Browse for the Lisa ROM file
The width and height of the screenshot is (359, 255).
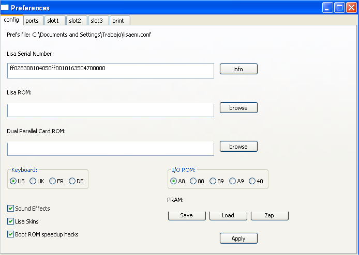(238, 107)
